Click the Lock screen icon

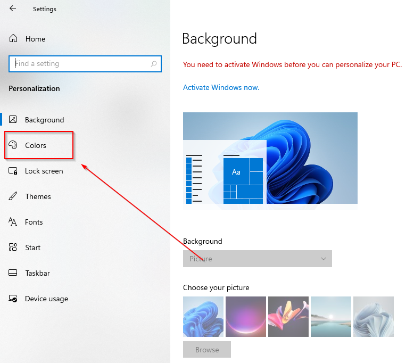pos(14,171)
